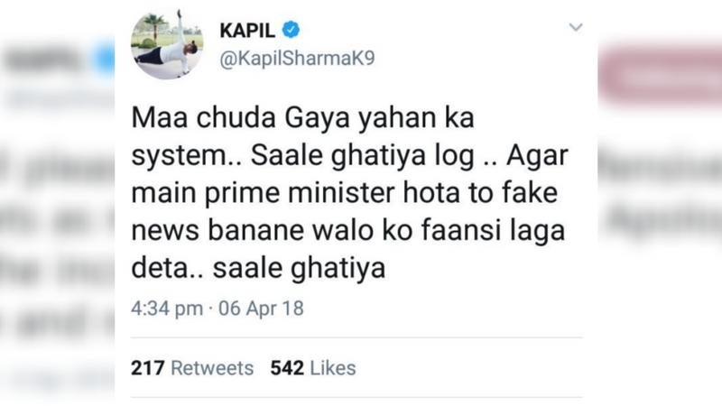The image size is (722, 406).
Task: View the 542 Likes list
Action: click(312, 368)
